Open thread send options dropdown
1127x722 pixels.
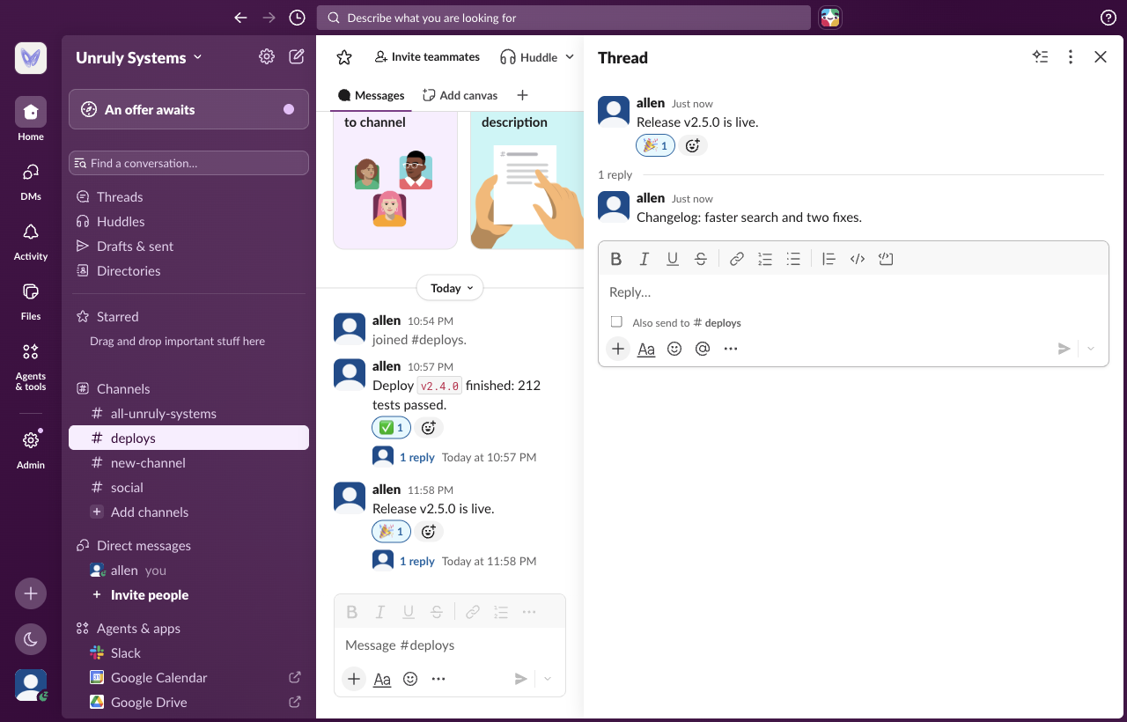point(1091,349)
